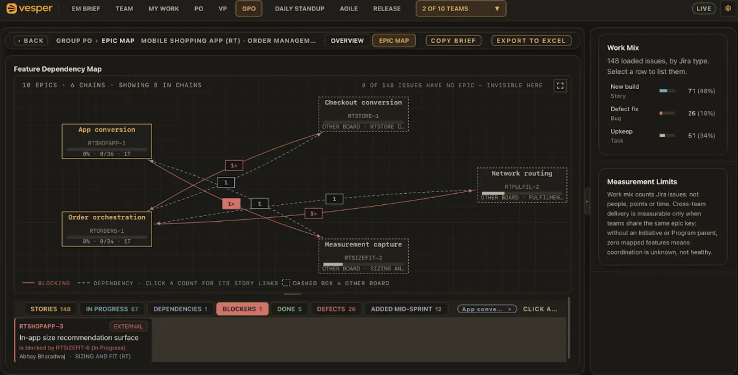Select the Epic Map tab button
This screenshot has width=738, height=375.
394,40
